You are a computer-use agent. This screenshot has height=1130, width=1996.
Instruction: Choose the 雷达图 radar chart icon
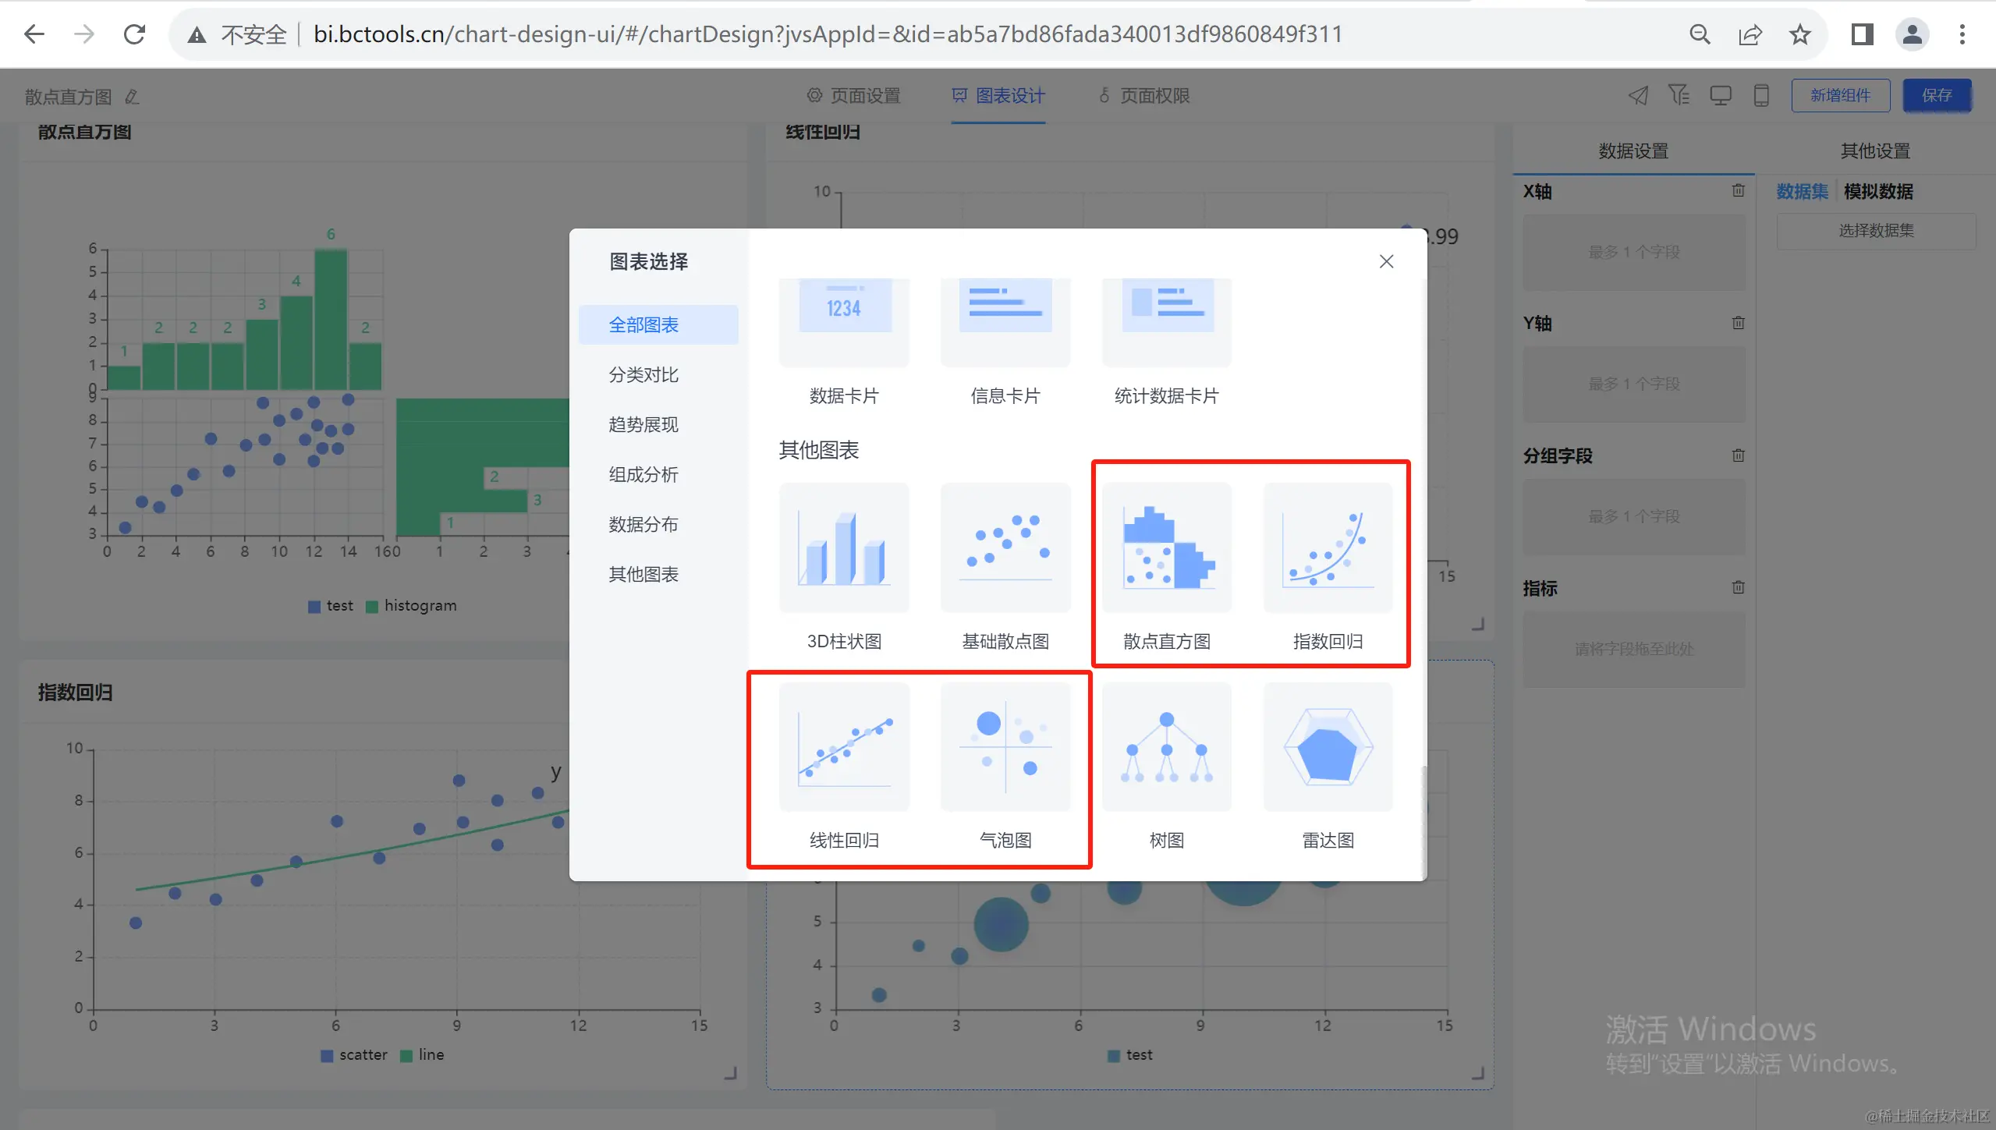[x=1328, y=746]
